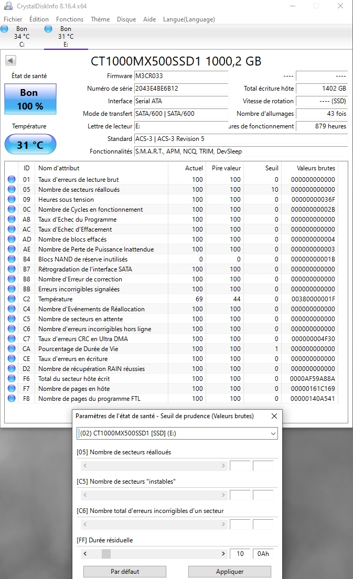The width and height of the screenshot is (353, 579).
Task: Click status orb for B4 Blocs NAND de réserve
Action: (12, 259)
